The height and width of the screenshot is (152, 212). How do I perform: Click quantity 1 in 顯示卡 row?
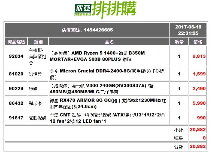(x=179, y=103)
